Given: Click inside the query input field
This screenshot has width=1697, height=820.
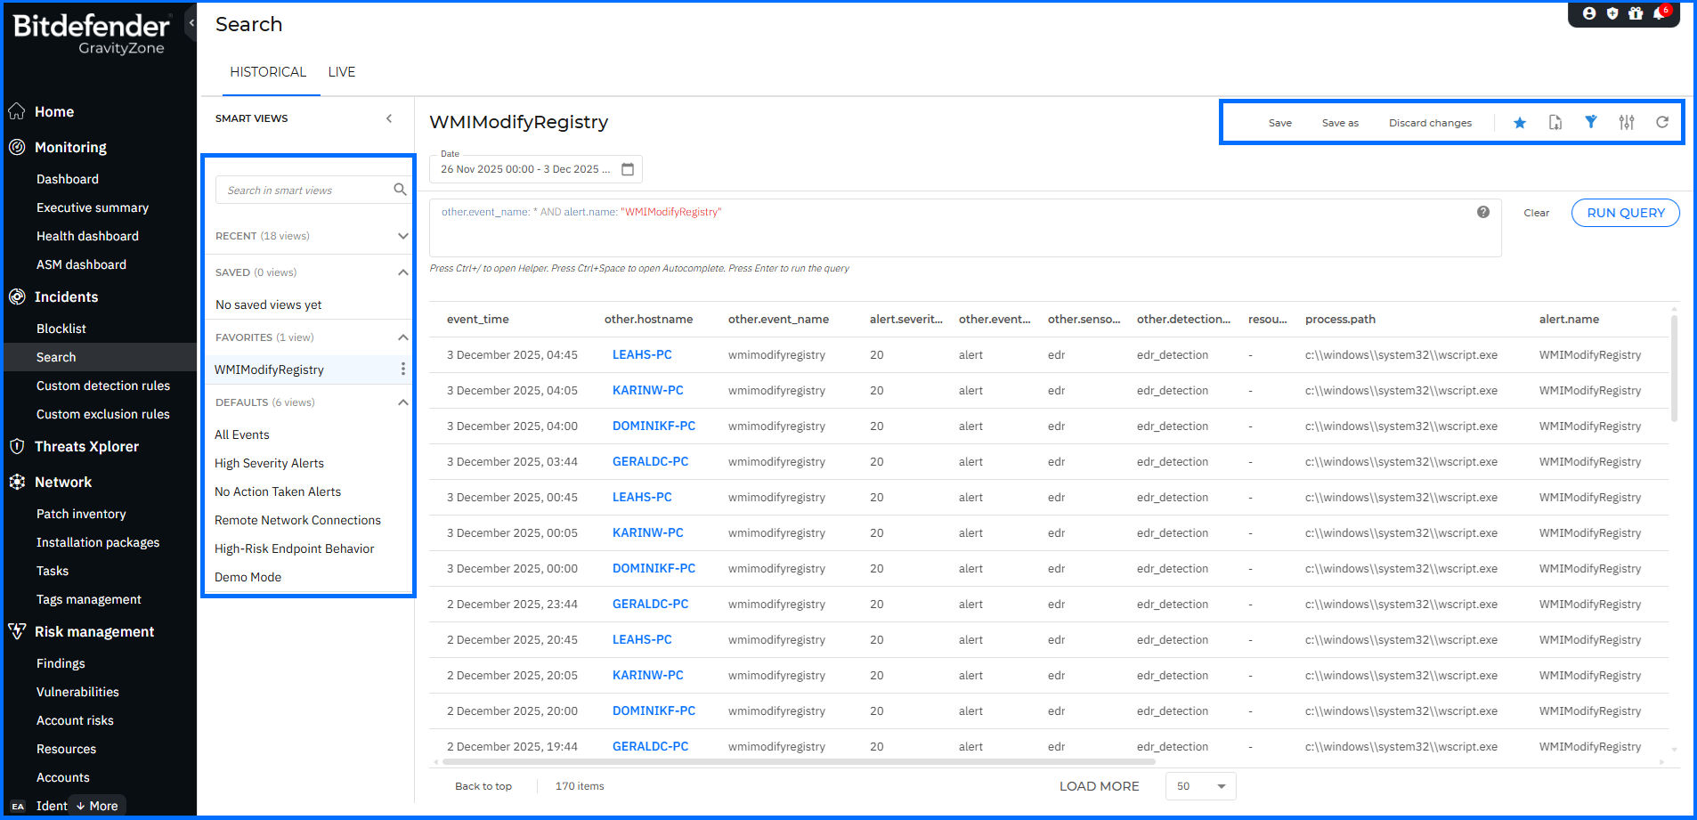Looking at the screenshot, I should coord(890,227).
